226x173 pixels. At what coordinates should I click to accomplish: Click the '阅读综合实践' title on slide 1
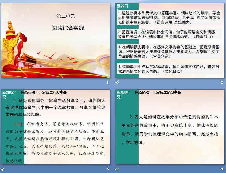[x=68, y=28]
